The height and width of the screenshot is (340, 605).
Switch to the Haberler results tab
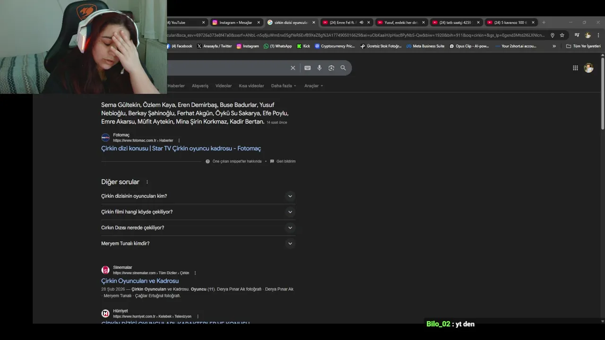tap(176, 86)
